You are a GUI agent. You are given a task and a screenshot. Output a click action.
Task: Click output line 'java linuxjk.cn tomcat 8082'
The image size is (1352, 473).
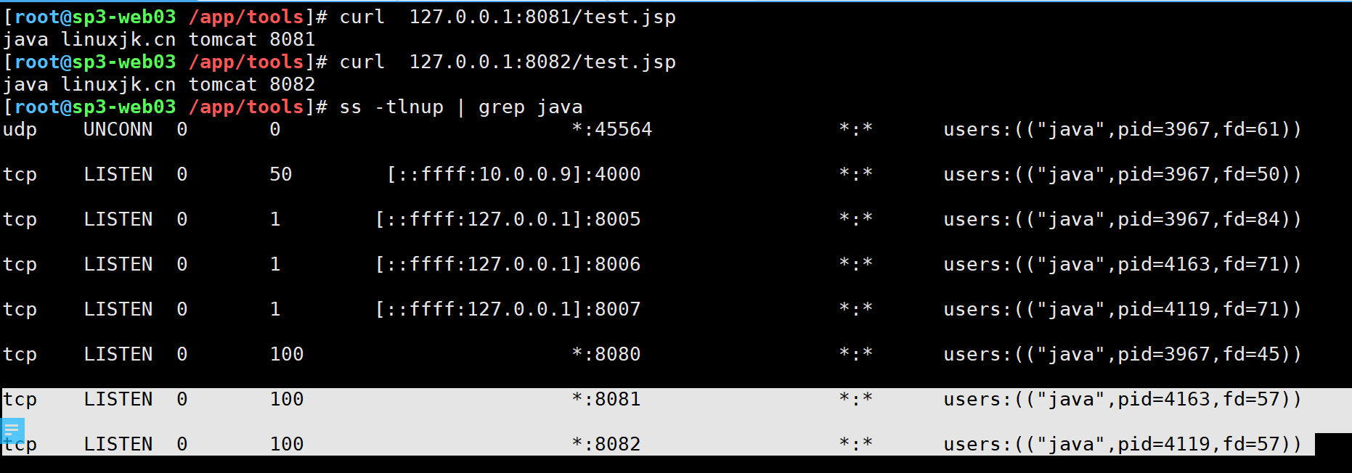tap(159, 85)
